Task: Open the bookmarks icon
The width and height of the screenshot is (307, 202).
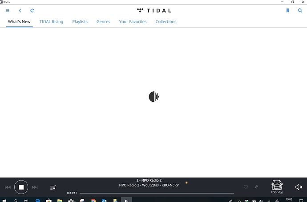Action: (x=287, y=11)
